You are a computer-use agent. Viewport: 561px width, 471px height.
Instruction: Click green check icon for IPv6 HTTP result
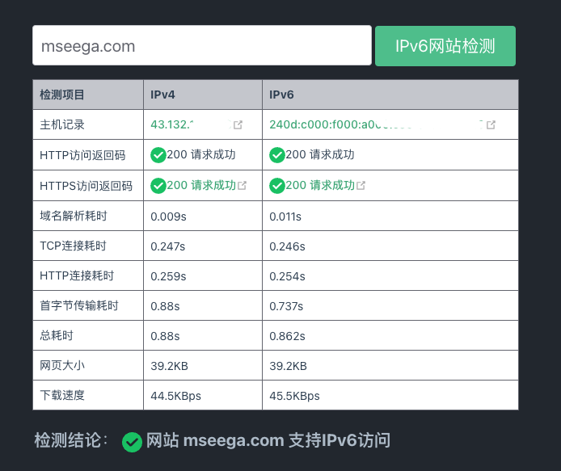277,155
